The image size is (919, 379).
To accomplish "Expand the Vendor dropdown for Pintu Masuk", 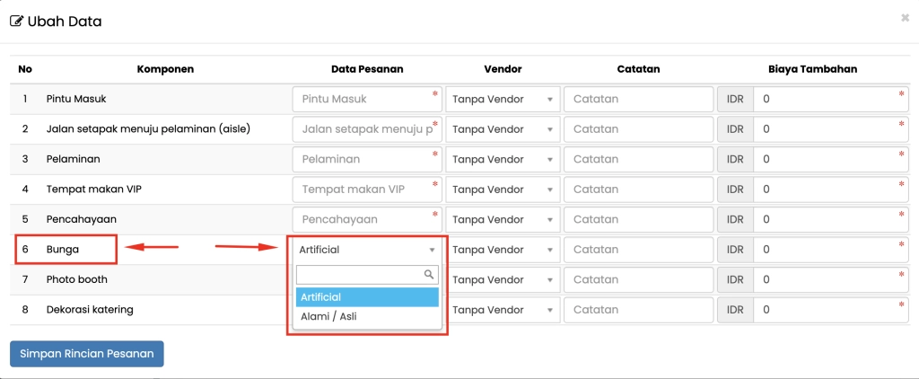I will tap(503, 99).
